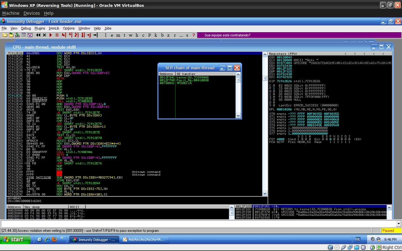This screenshot has width=402, height=251.
Task: Open the View menu in Immunity Debugger
Action: tap(14, 28)
